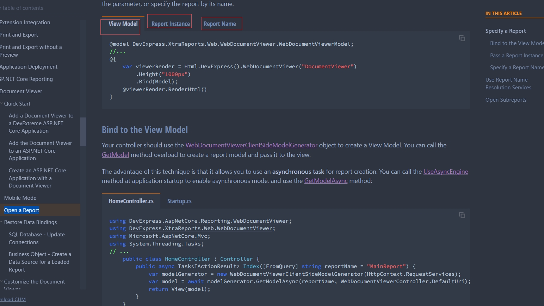Click the "using System.Threading.Tasks;" line

coord(156,244)
